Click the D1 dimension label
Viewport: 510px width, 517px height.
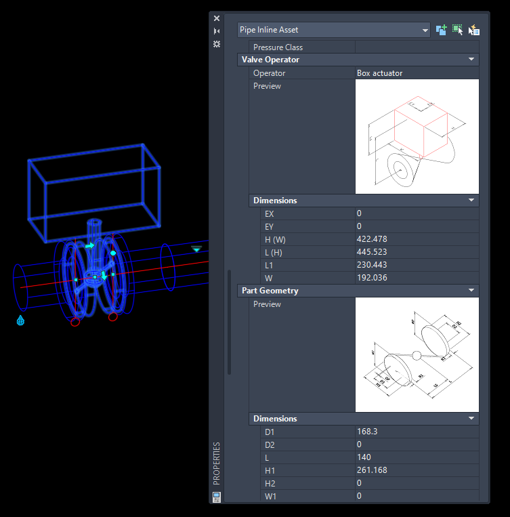click(x=270, y=432)
